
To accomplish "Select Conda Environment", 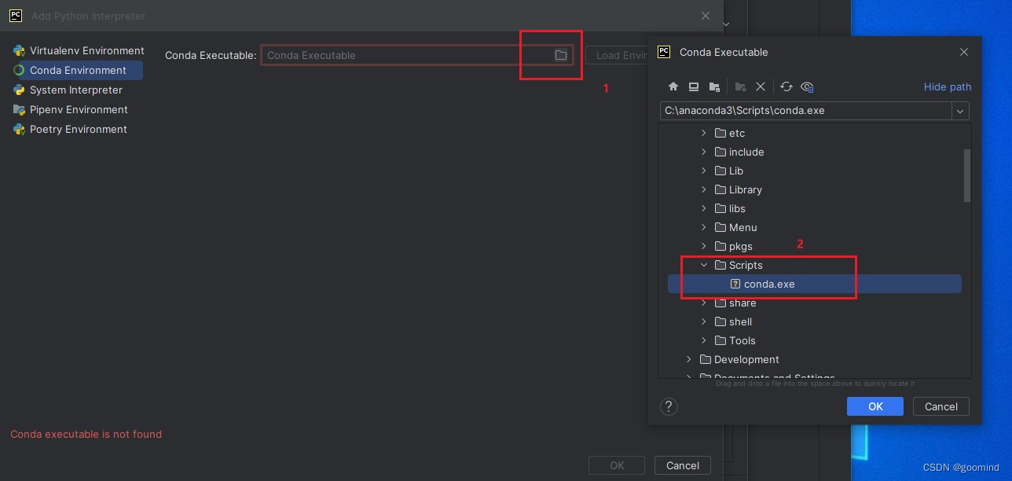I will coord(76,70).
